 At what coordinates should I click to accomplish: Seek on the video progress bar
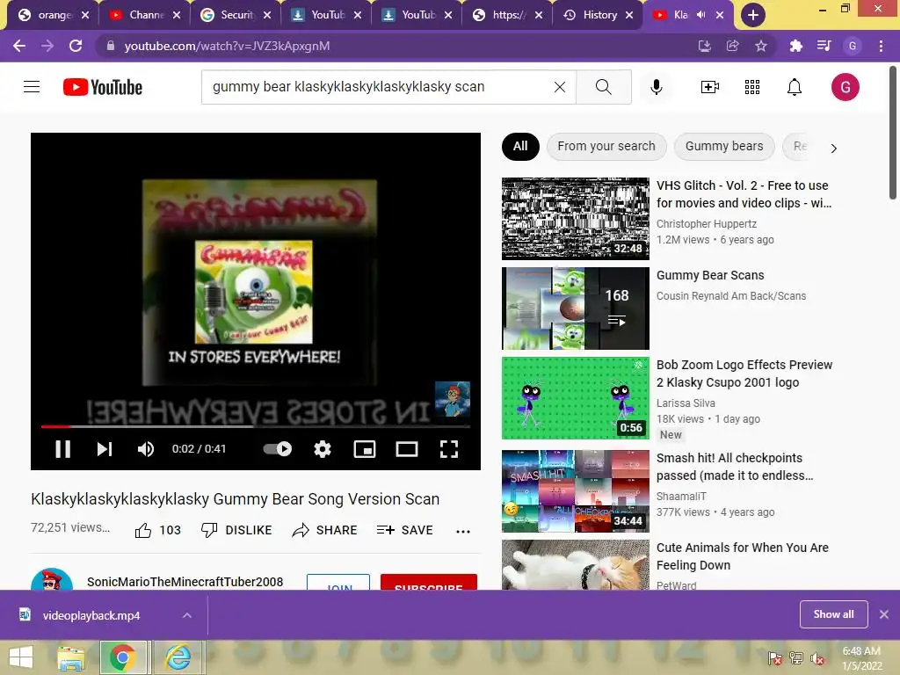click(256, 426)
